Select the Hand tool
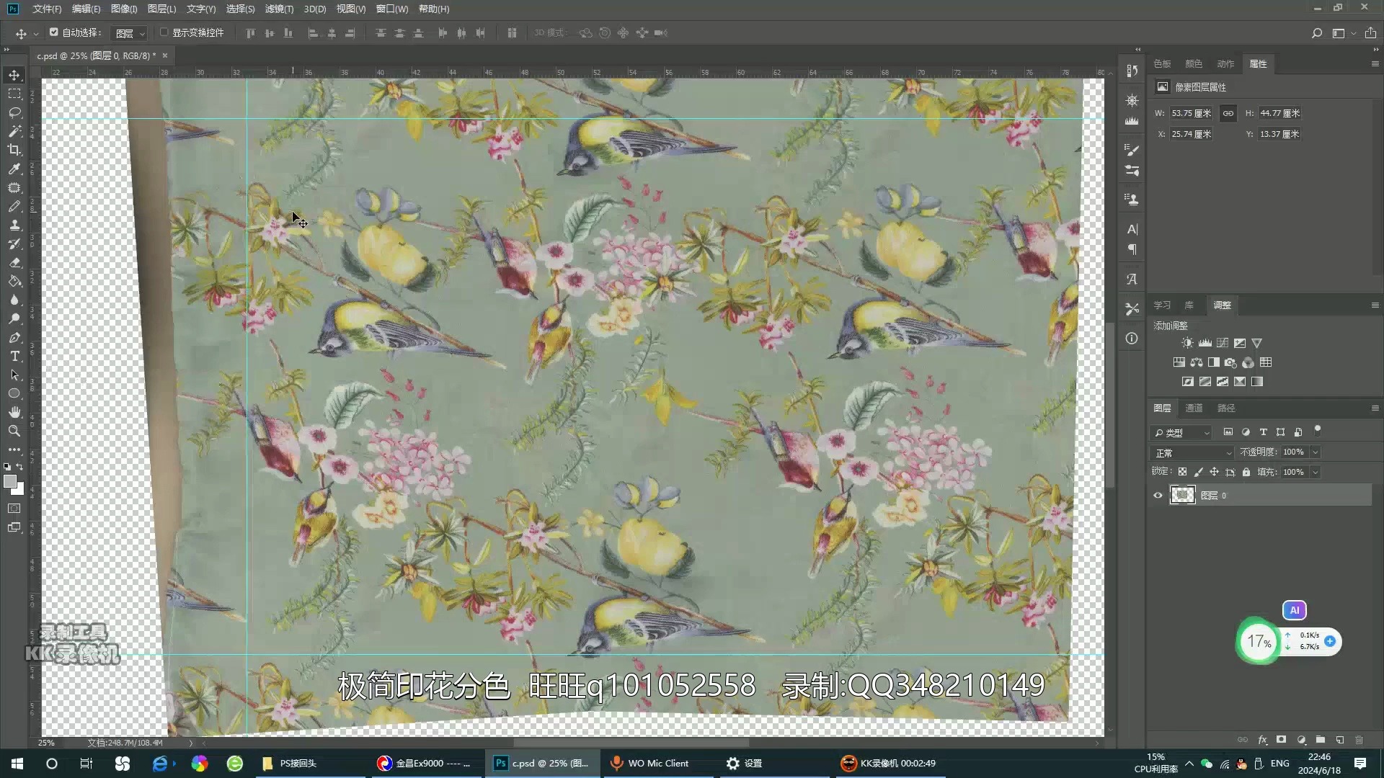This screenshot has height=778, width=1384. pyautogui.click(x=14, y=412)
